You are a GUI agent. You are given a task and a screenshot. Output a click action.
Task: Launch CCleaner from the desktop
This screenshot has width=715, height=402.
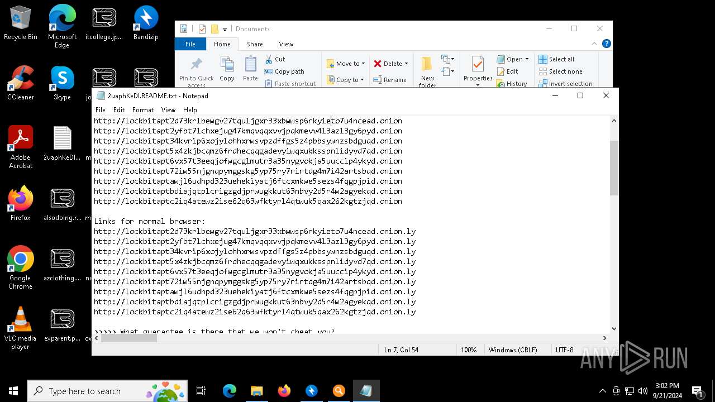[x=21, y=83]
